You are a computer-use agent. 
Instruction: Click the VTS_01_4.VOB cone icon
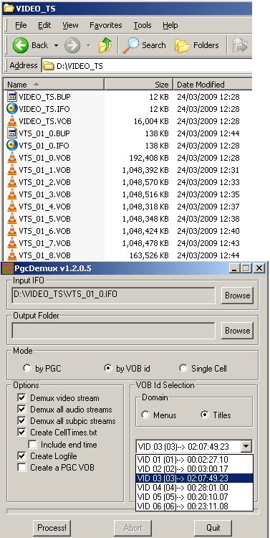point(12,207)
